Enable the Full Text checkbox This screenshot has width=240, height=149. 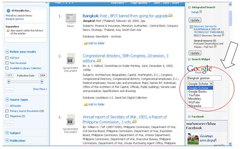pos(7,58)
